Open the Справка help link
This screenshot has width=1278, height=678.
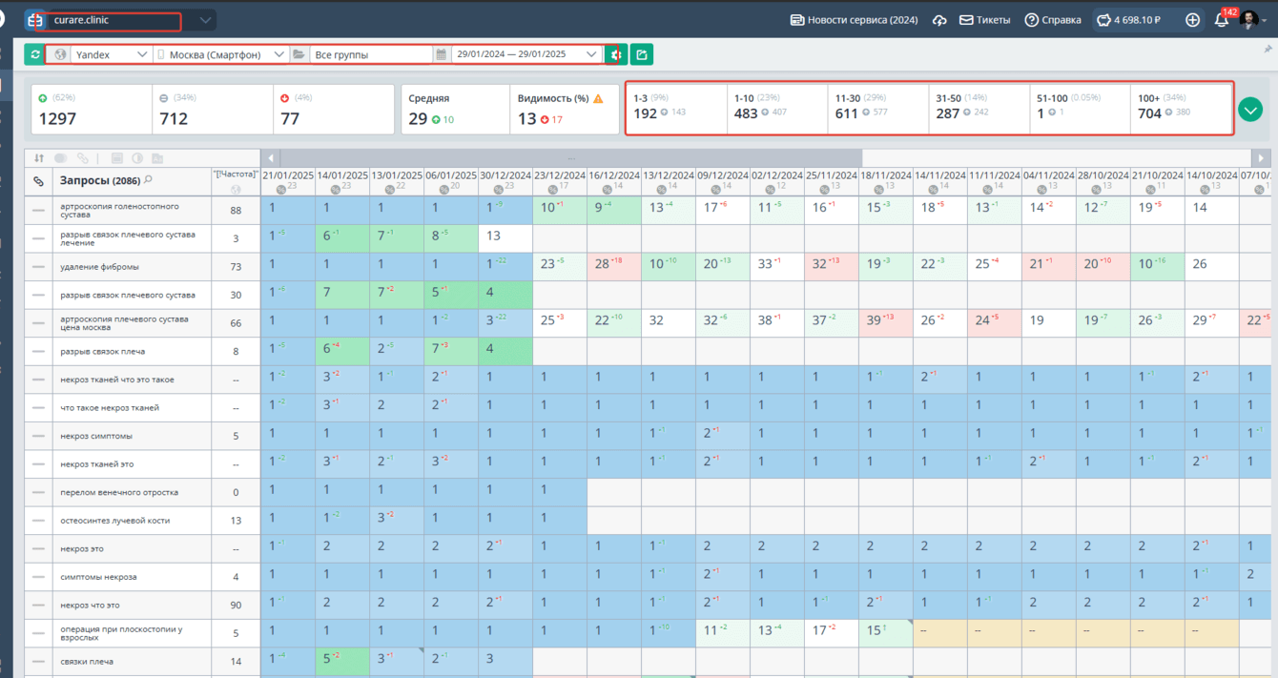click(x=1053, y=20)
